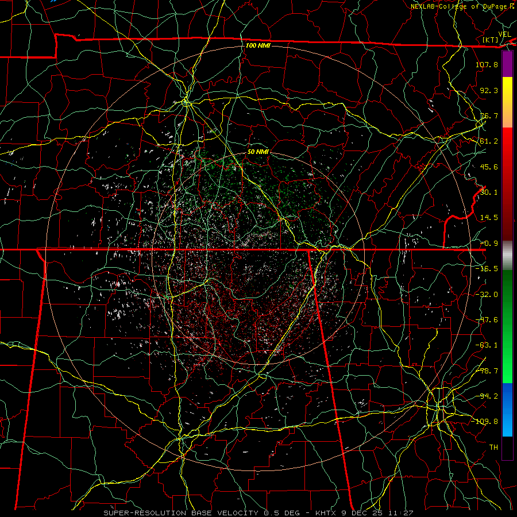This screenshot has width=517, height=517.
Task: Click the gray near-zero color bar segment
Action: click(507, 255)
